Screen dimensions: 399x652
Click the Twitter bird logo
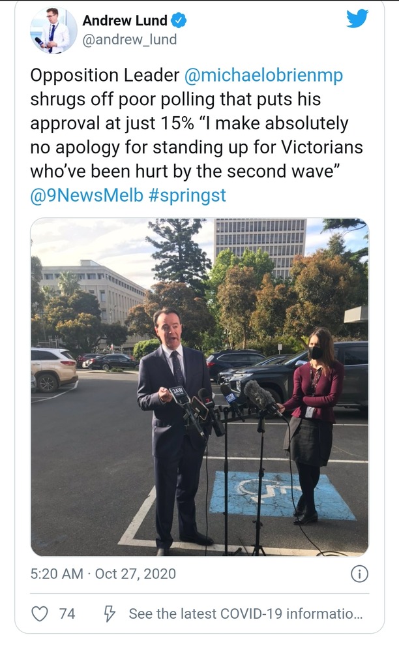coord(357,19)
